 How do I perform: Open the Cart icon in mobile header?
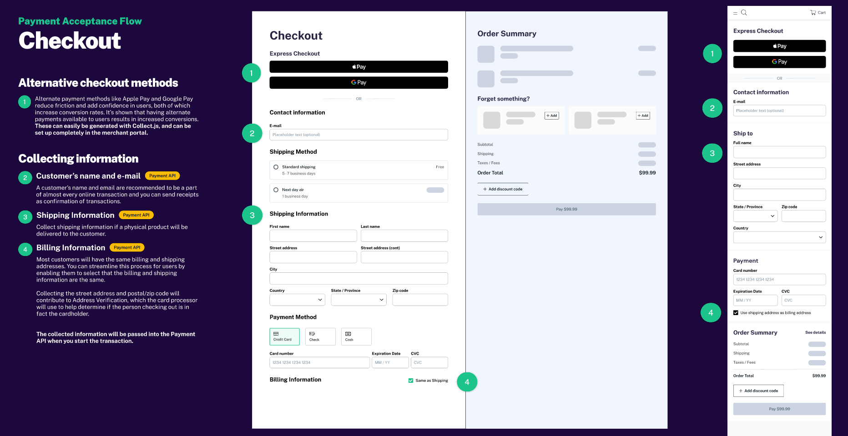tap(818, 13)
